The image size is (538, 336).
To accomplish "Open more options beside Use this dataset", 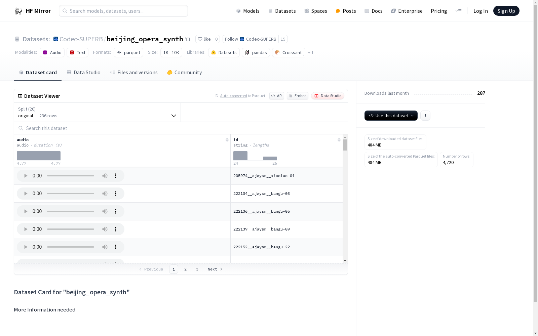I will (425, 116).
